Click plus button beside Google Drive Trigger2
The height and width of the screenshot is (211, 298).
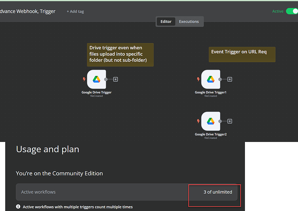tap(230, 121)
